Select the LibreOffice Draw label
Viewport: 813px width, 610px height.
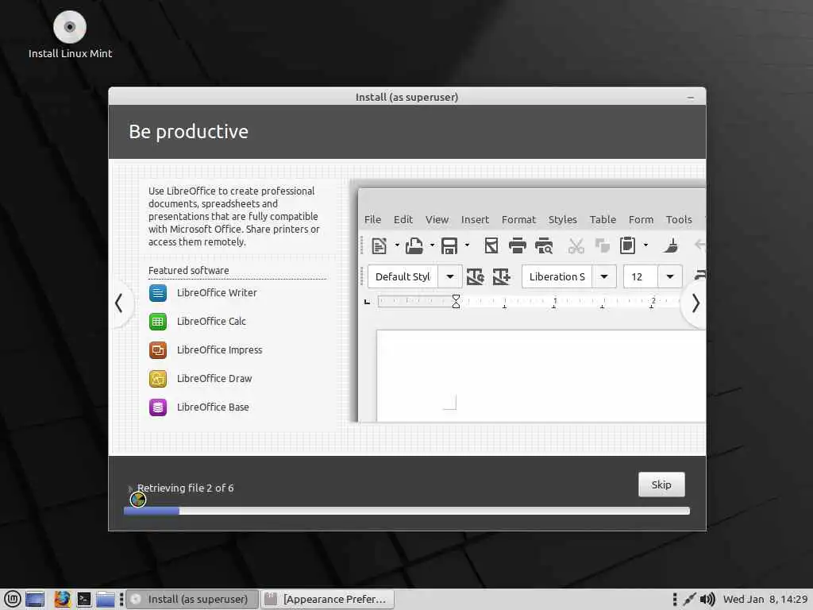point(214,378)
